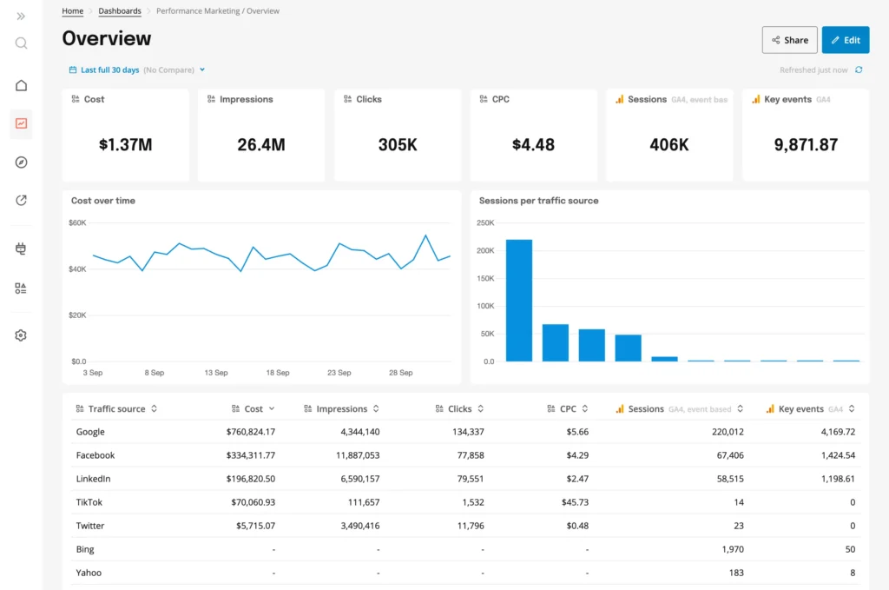This screenshot has width=889, height=590.
Task: Open data connectors via the plug icon
Action: coord(20,249)
